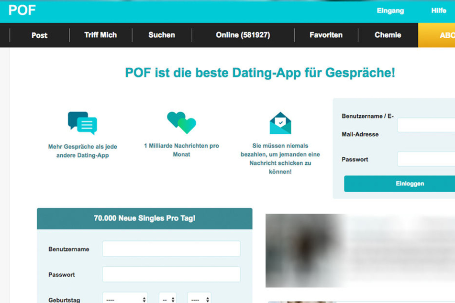Screen dimensions: 455x303
Task: Open the Hilfe link
Action: [x=438, y=11]
